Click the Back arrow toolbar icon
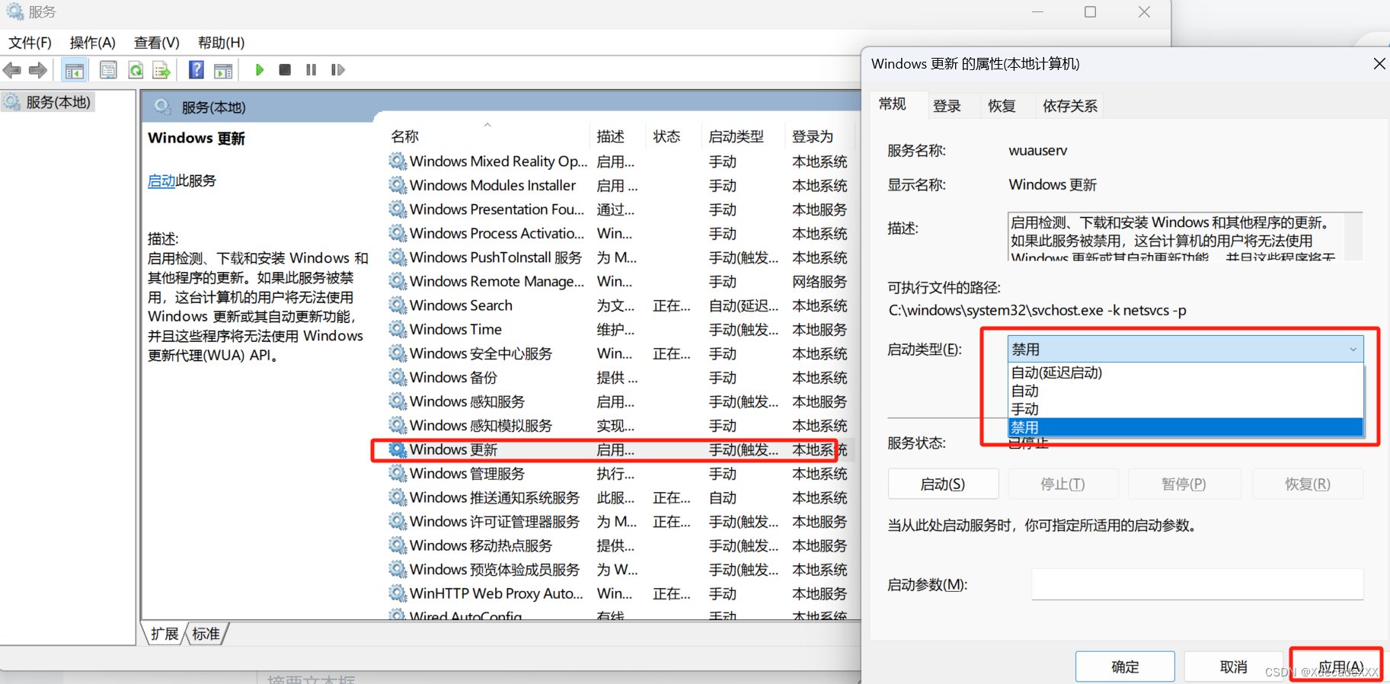Image resolution: width=1390 pixels, height=684 pixels. point(12,70)
